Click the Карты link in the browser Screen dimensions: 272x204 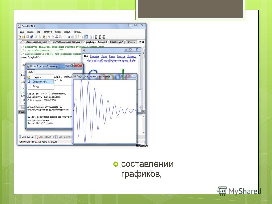point(112,56)
